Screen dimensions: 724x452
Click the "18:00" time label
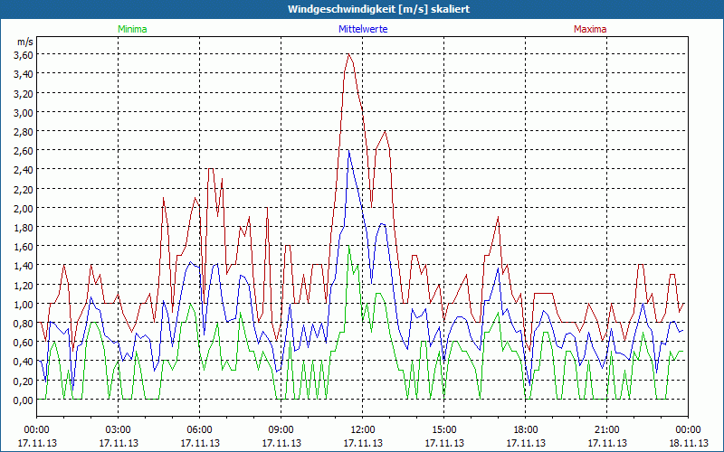[x=526, y=430]
